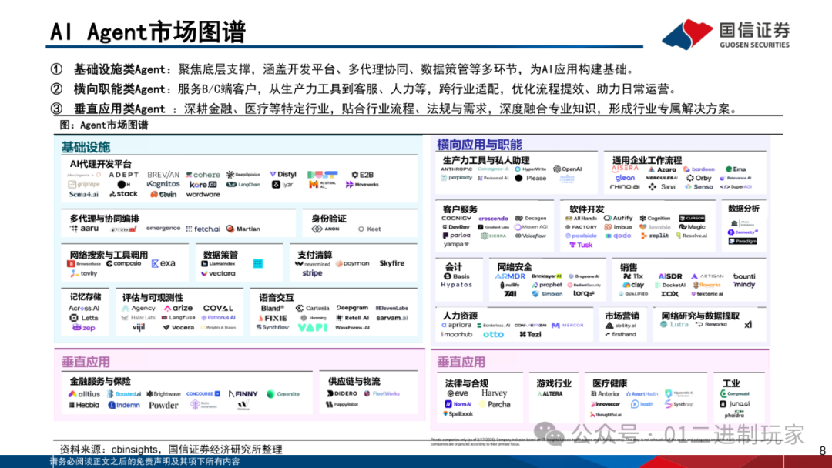Viewport: 832px width, 468px height.
Task: Select the 网络研究与数据提取 label
Action: tap(699, 316)
